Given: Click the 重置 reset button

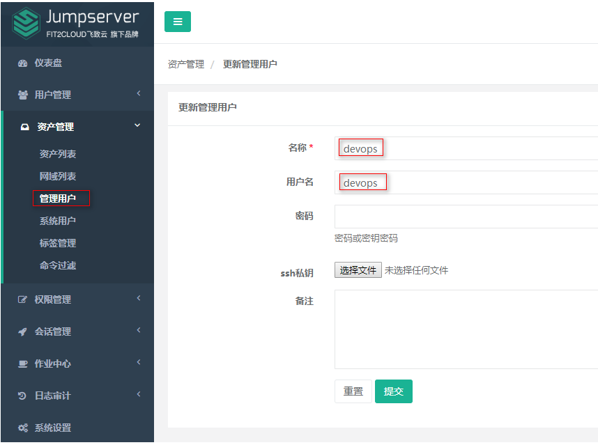Looking at the screenshot, I should (x=353, y=391).
